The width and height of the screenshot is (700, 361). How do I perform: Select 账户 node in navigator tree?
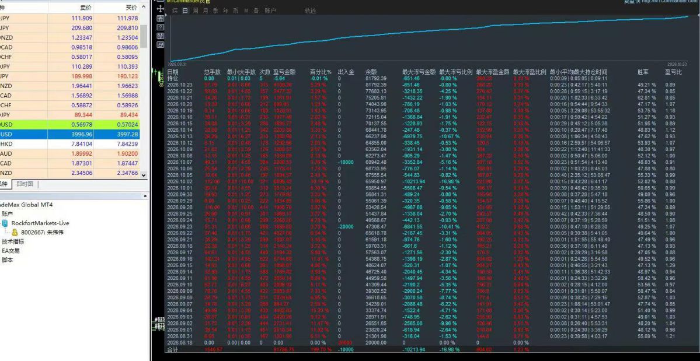point(7,213)
